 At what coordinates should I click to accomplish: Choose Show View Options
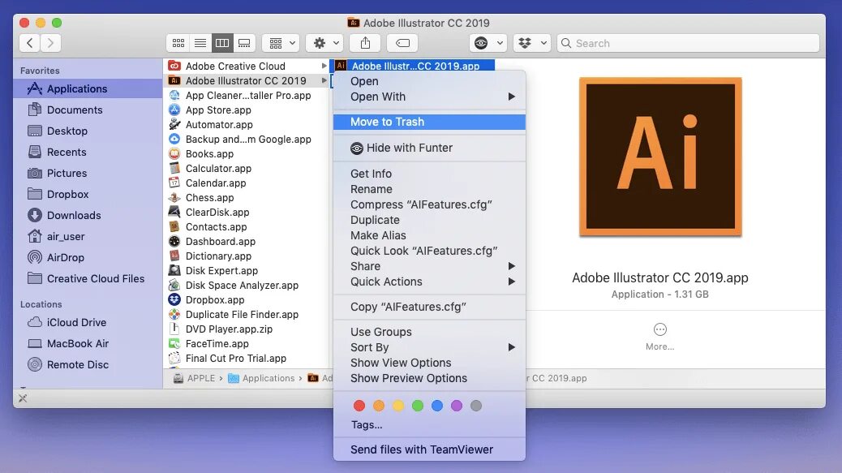click(429, 363)
